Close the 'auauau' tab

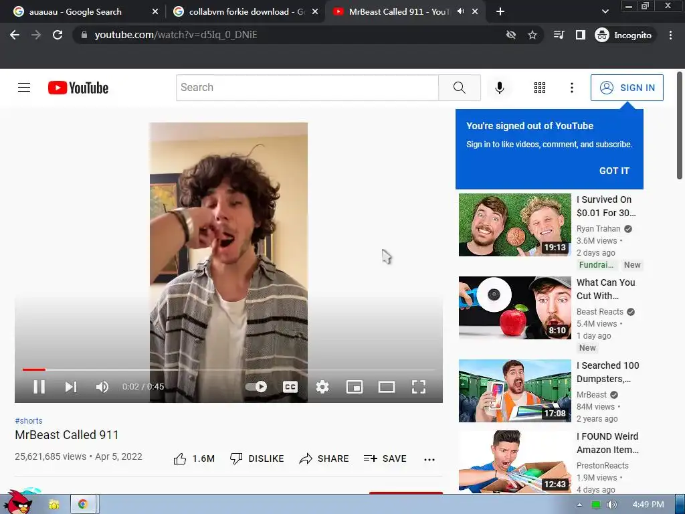155,12
